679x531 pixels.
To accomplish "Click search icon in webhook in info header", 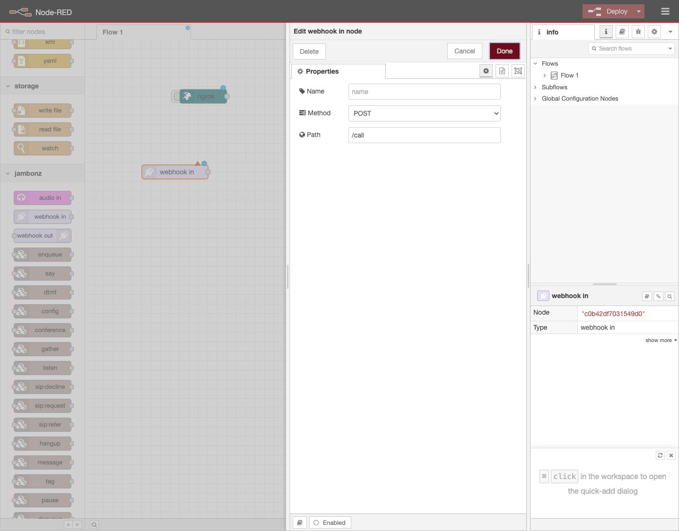I will (x=670, y=296).
